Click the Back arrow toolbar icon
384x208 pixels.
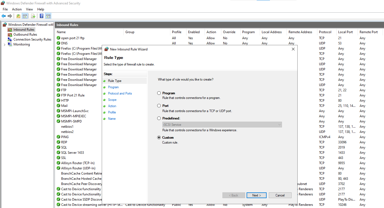tap(4, 16)
